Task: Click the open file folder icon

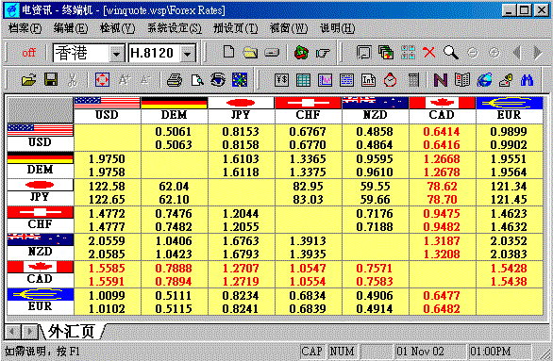Action: [x=29, y=80]
